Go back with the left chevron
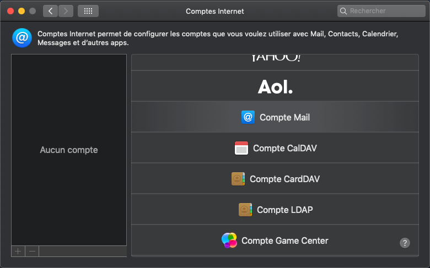Viewport: 430px width, 268px height. click(x=50, y=11)
